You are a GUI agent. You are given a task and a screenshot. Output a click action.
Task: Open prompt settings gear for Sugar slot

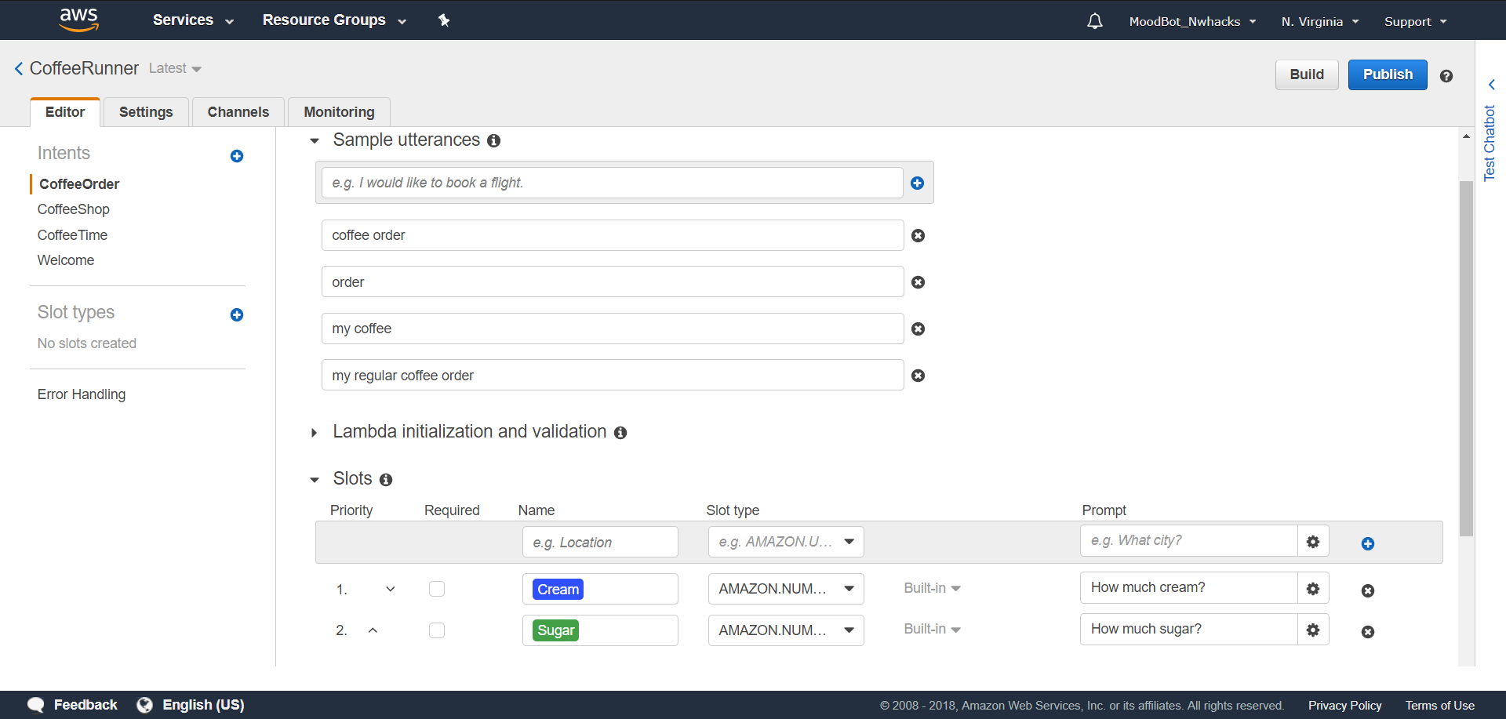click(1313, 630)
